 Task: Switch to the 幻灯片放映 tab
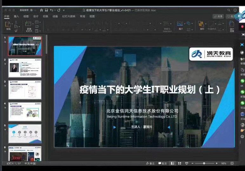pyautogui.click(x=69, y=16)
